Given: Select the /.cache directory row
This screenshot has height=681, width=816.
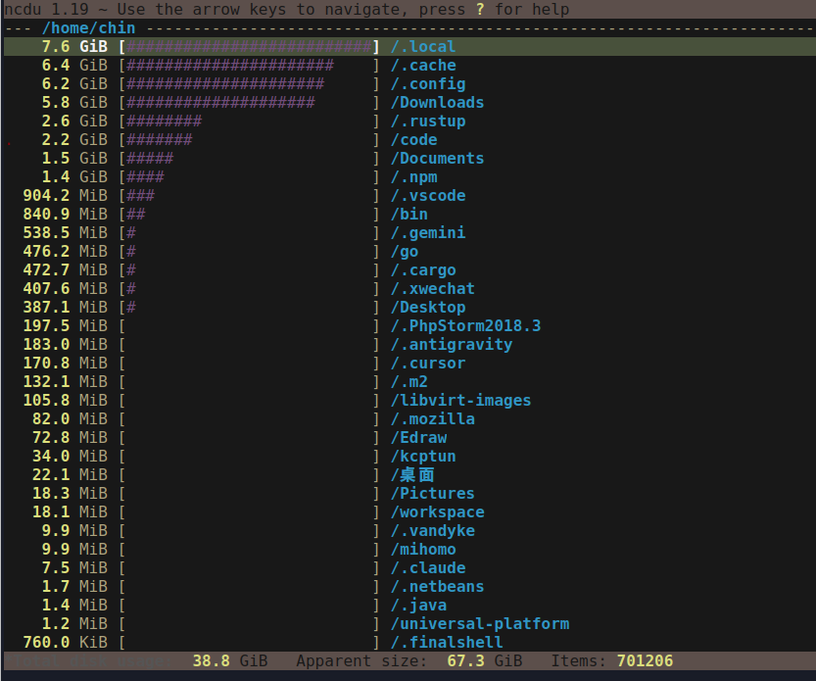Looking at the screenshot, I should click(423, 65).
